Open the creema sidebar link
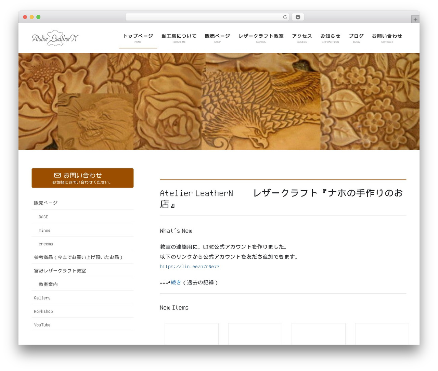Viewport: 438px width, 371px height. [82, 244]
